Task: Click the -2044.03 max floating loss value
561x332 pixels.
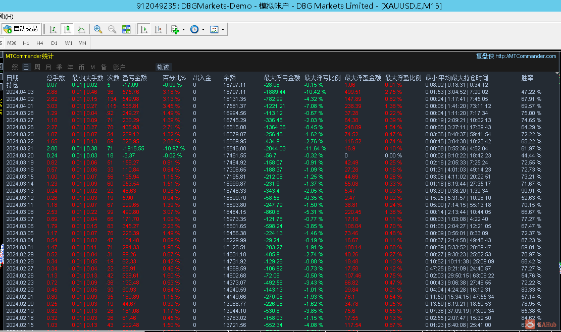Action: pos(275,149)
